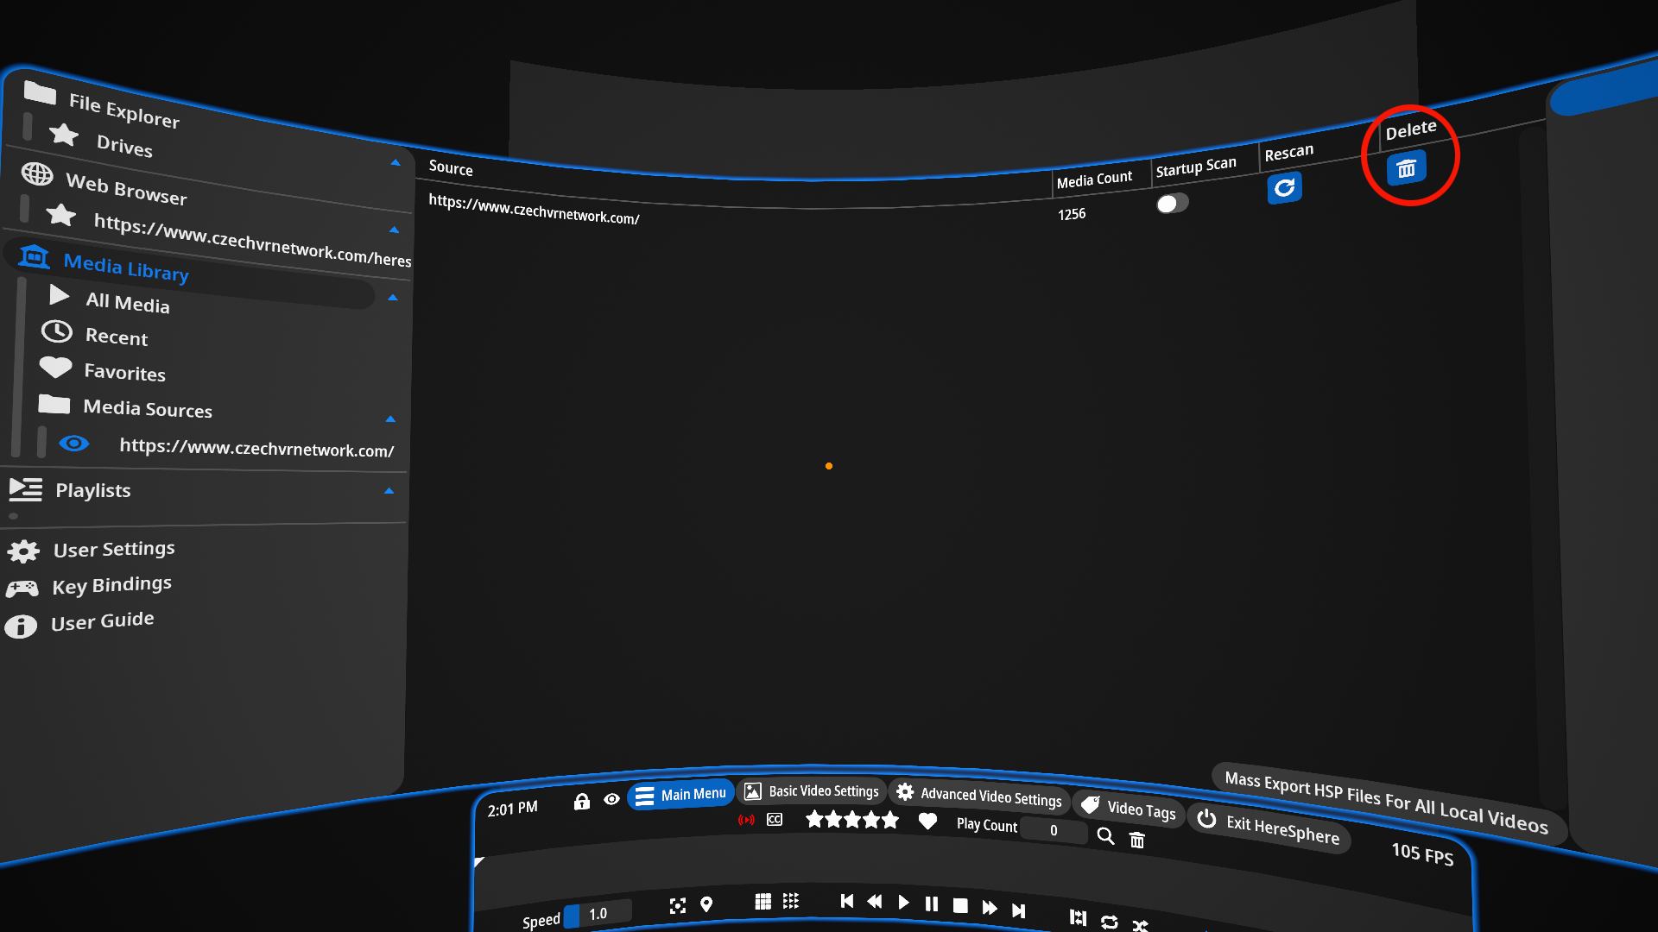Click the Rescan media source icon
1658x932 pixels.
click(1284, 186)
